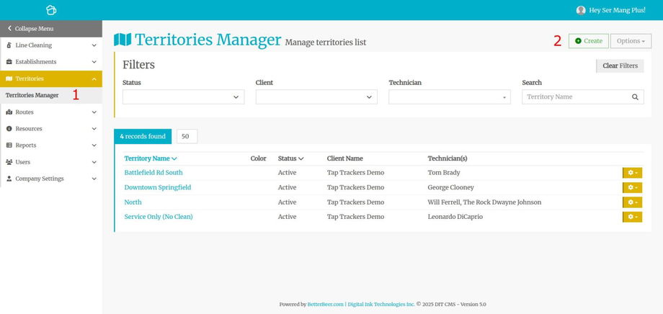Click the search magnifier icon
663x314 pixels.
pos(635,97)
